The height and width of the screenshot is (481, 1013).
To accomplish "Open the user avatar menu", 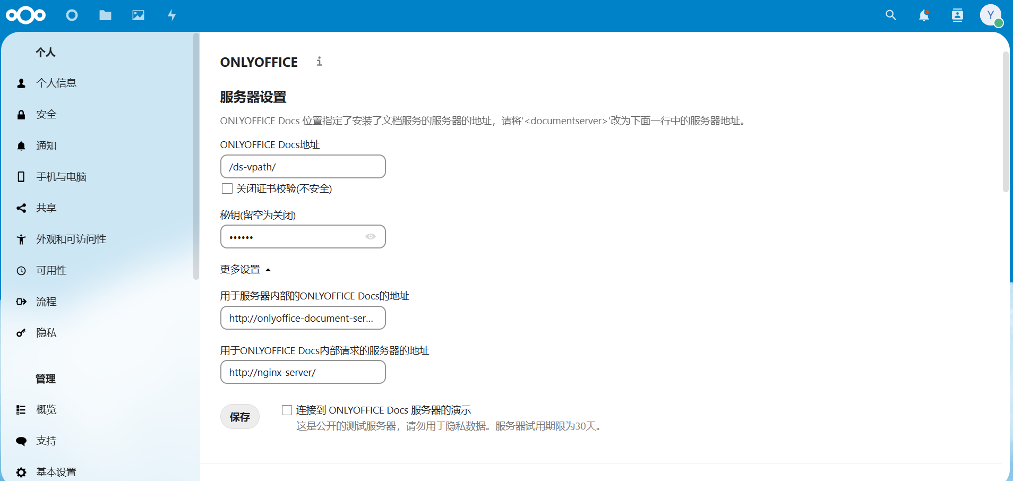I will [990, 15].
